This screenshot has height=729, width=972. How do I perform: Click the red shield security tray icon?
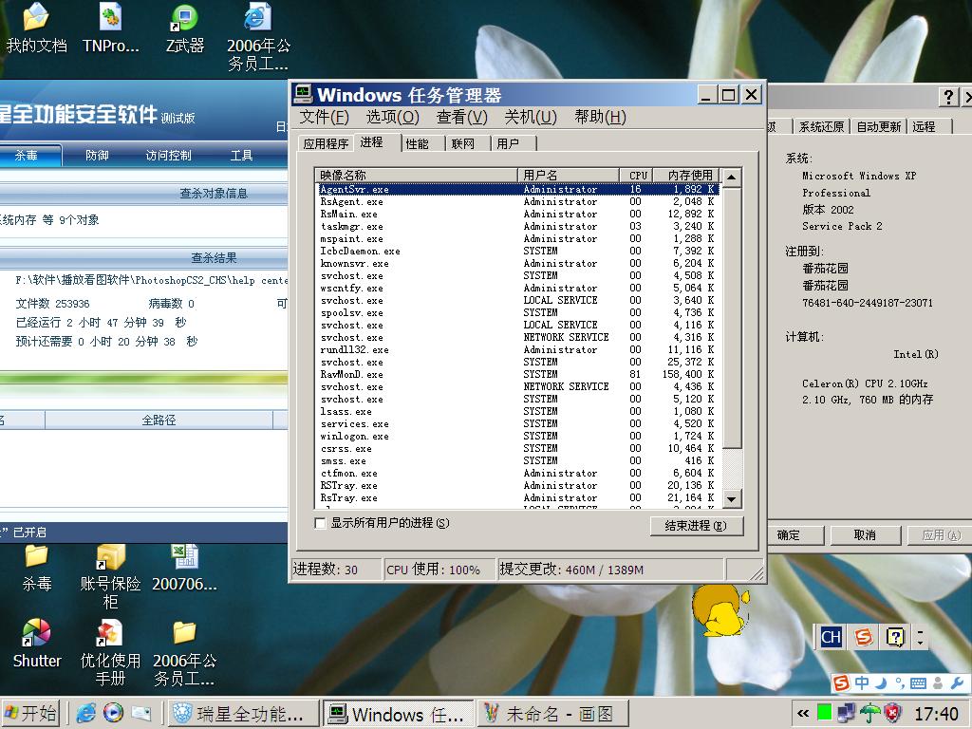(x=892, y=713)
